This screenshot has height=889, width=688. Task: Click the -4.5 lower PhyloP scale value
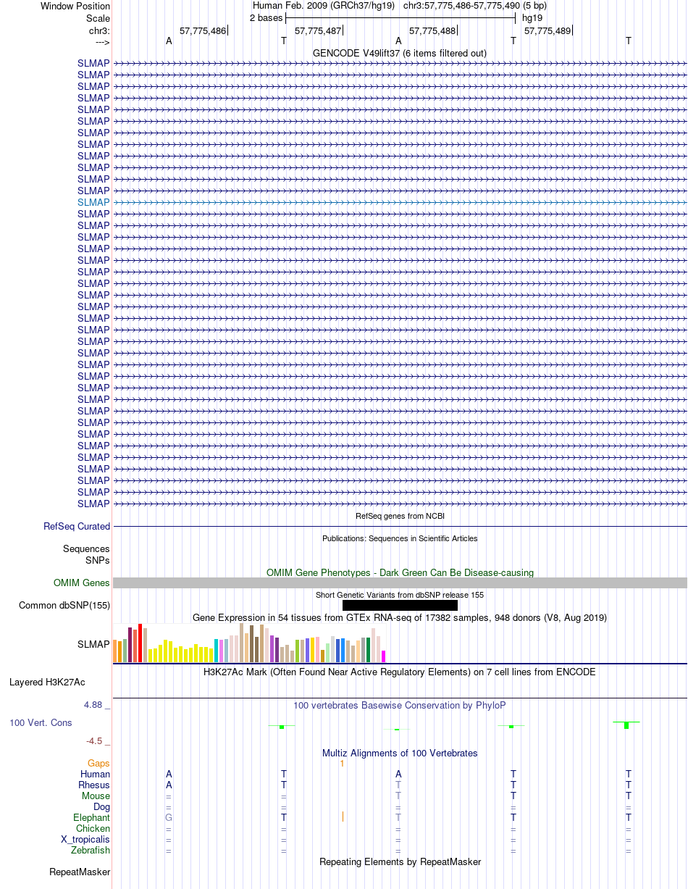click(x=98, y=741)
